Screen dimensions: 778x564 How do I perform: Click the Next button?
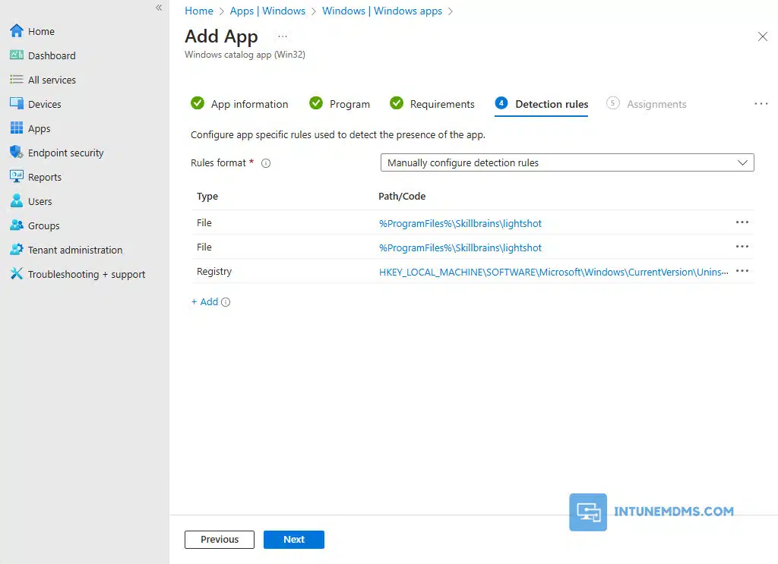pyautogui.click(x=294, y=539)
